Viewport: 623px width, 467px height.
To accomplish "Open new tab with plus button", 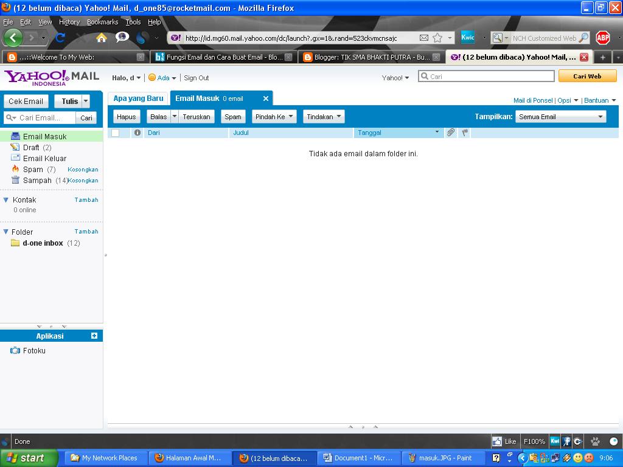I will pyautogui.click(x=603, y=57).
